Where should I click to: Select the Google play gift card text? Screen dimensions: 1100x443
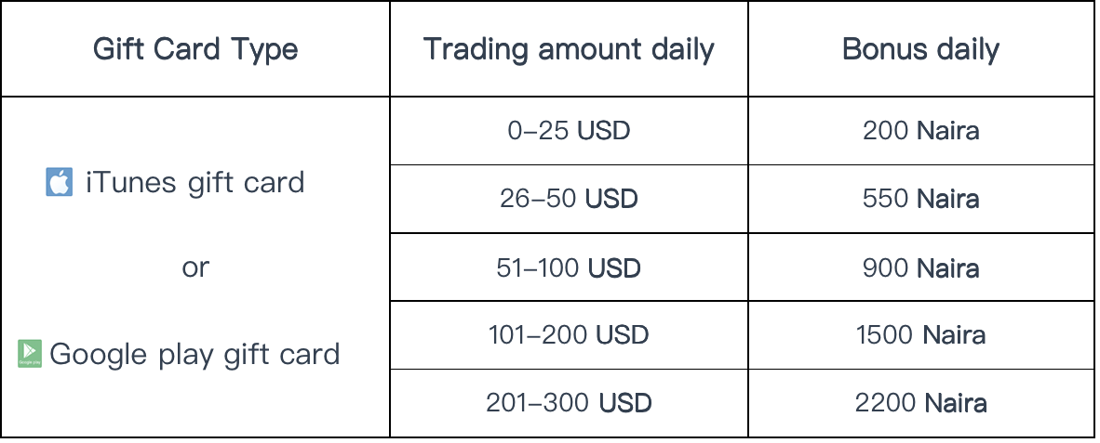tap(195, 355)
